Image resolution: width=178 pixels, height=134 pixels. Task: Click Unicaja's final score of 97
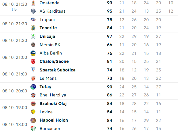(109, 36)
